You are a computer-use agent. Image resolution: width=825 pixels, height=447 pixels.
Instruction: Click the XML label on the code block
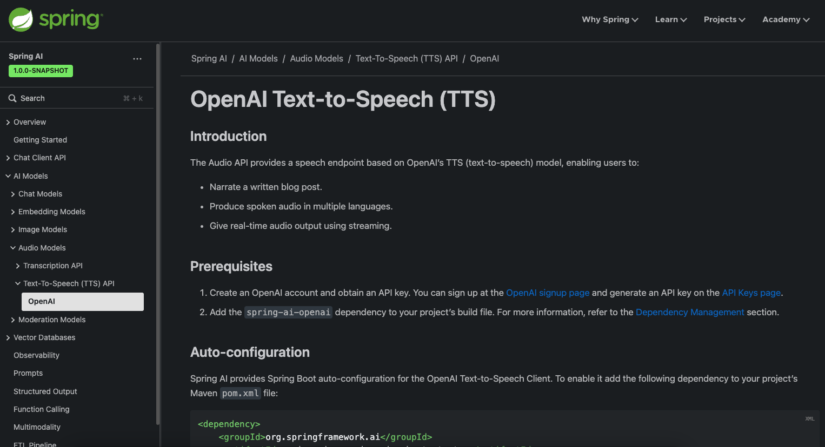click(809, 418)
